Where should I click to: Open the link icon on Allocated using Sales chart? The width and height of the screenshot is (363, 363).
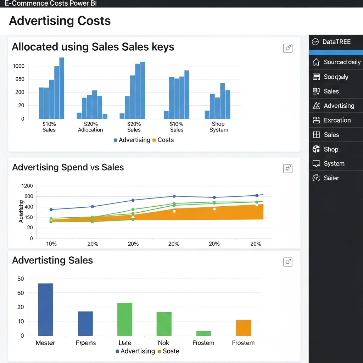click(x=288, y=49)
